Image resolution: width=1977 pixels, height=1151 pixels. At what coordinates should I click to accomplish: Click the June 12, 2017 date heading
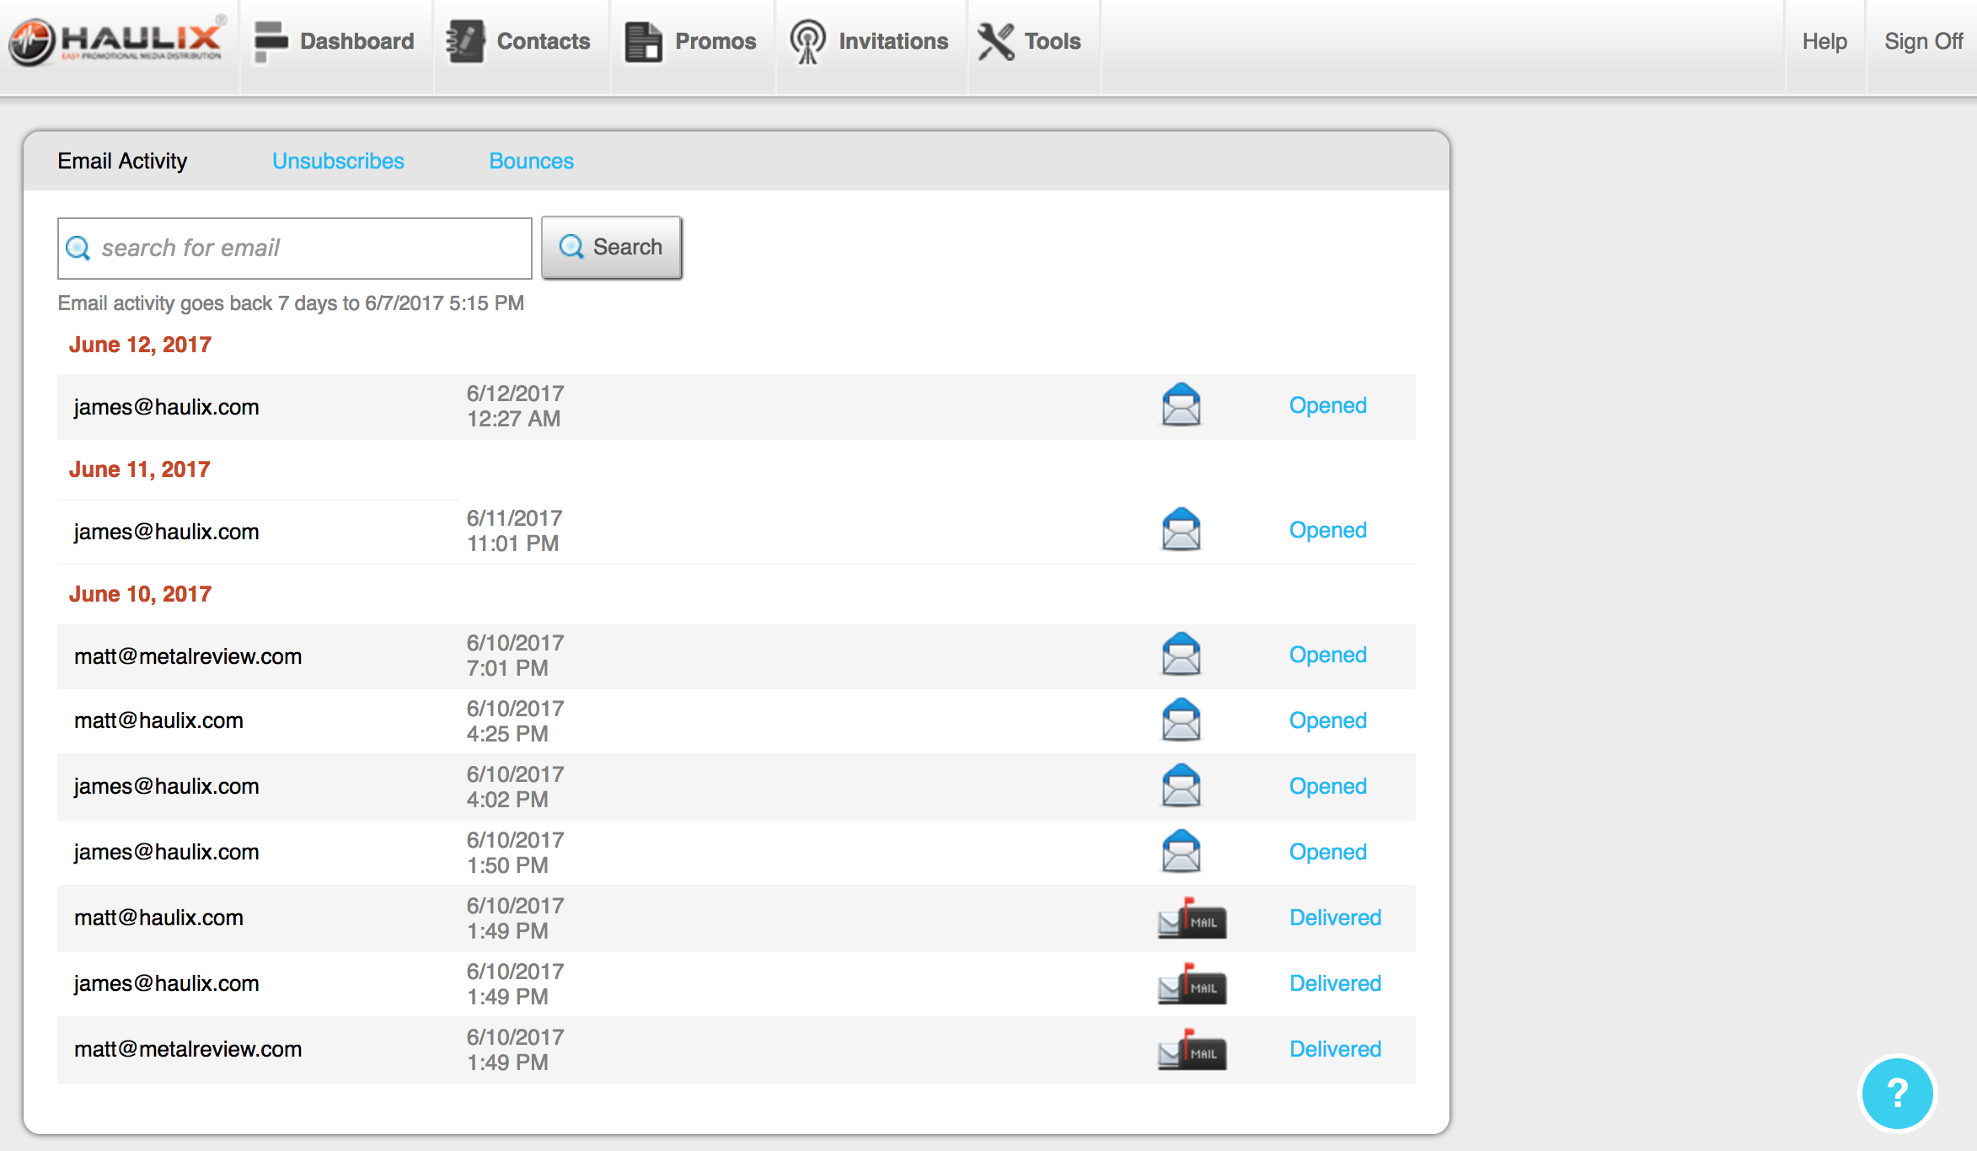pos(140,345)
